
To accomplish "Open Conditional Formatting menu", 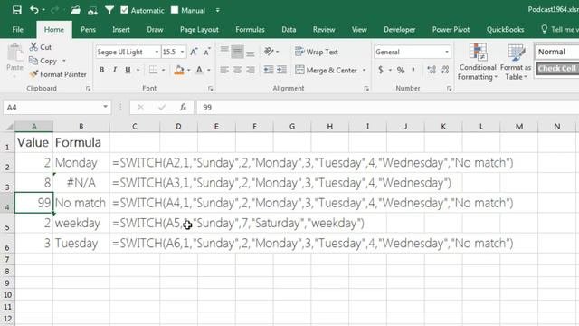I will coord(478,62).
